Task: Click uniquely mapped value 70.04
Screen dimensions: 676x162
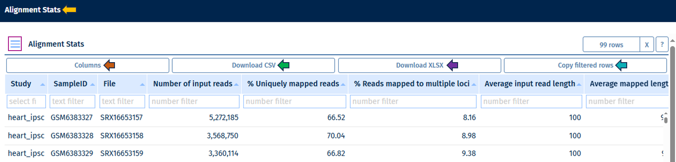Action: [336, 135]
